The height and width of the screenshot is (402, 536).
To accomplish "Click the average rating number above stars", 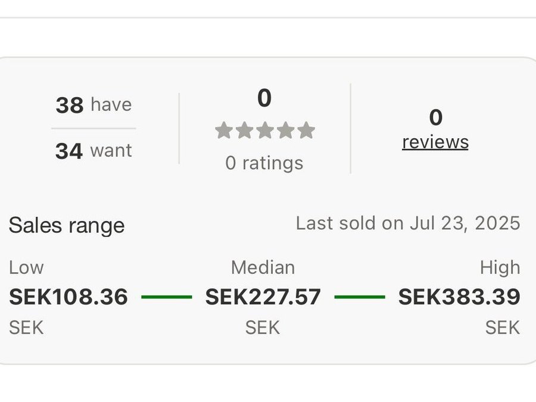I will point(264,98).
